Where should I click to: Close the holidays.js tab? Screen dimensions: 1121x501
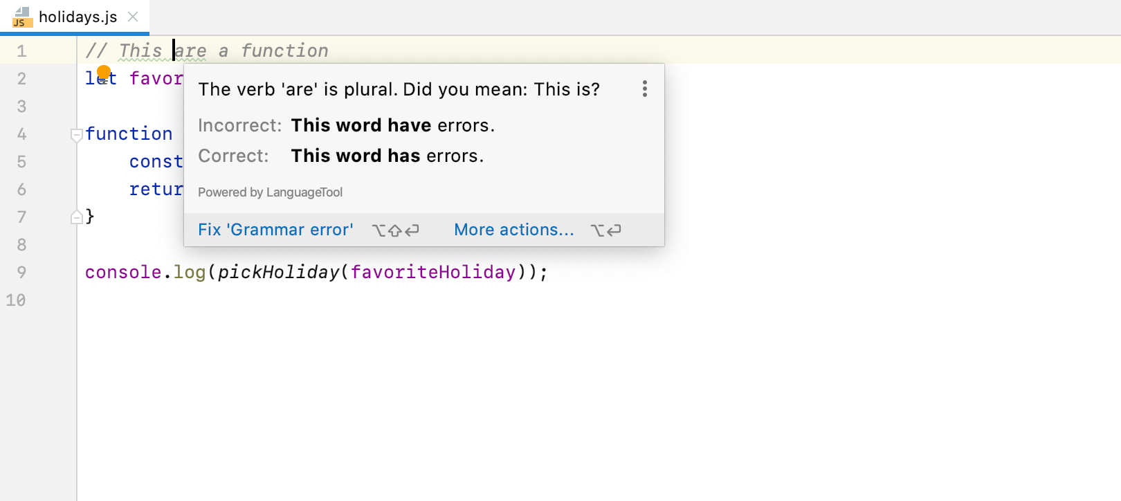click(x=133, y=17)
